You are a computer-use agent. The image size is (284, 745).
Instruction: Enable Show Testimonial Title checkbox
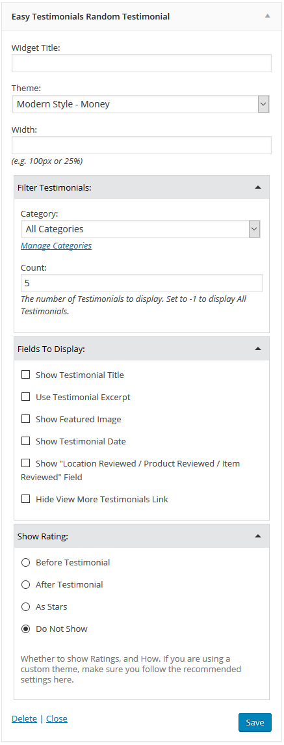coord(25,375)
